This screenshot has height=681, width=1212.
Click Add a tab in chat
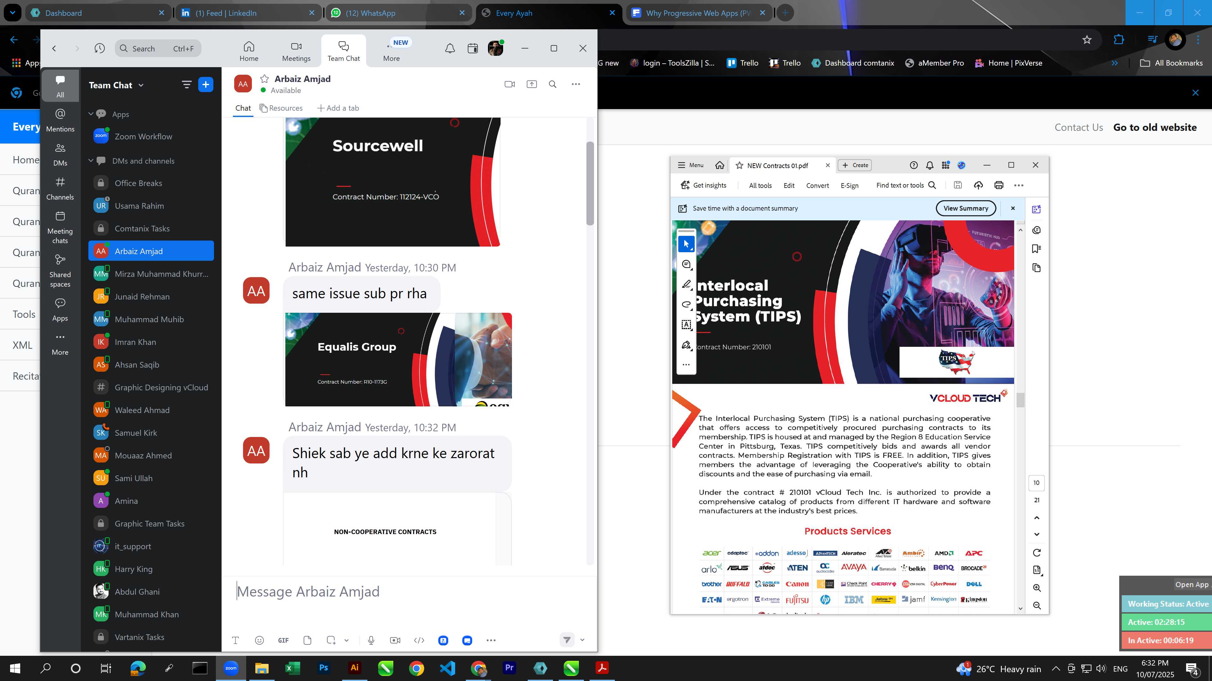click(338, 108)
